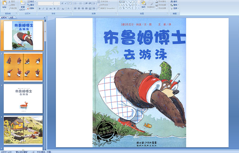239x153 pixels.
Task: Click the Reset (重设) slide button
Action: point(31,5)
